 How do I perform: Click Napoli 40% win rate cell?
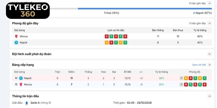pos(200,43)
